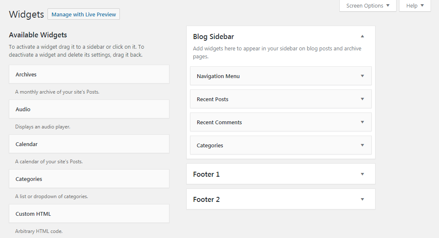Image resolution: width=439 pixels, height=238 pixels.
Task: Select the Calendar available widget
Action: click(x=89, y=144)
